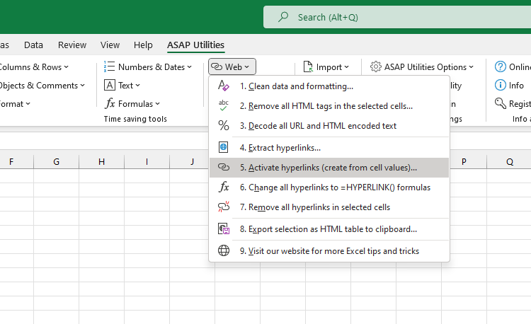Click the chain link icon for Activate hyperlinks
Screen dimensions: 531x324
pyautogui.click(x=224, y=168)
